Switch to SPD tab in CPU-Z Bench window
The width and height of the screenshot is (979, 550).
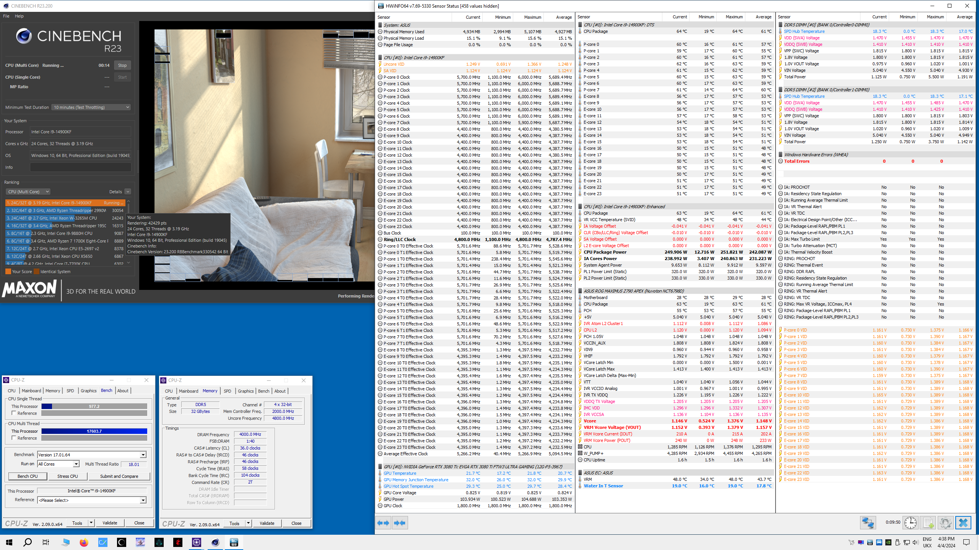(x=70, y=391)
